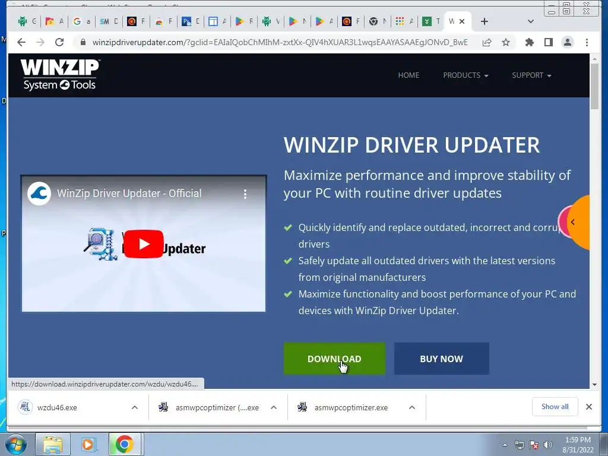Open the 'WinZip Driver Updater - Official' video title link
Viewport: 608px width, 456px height.
pyautogui.click(x=129, y=193)
